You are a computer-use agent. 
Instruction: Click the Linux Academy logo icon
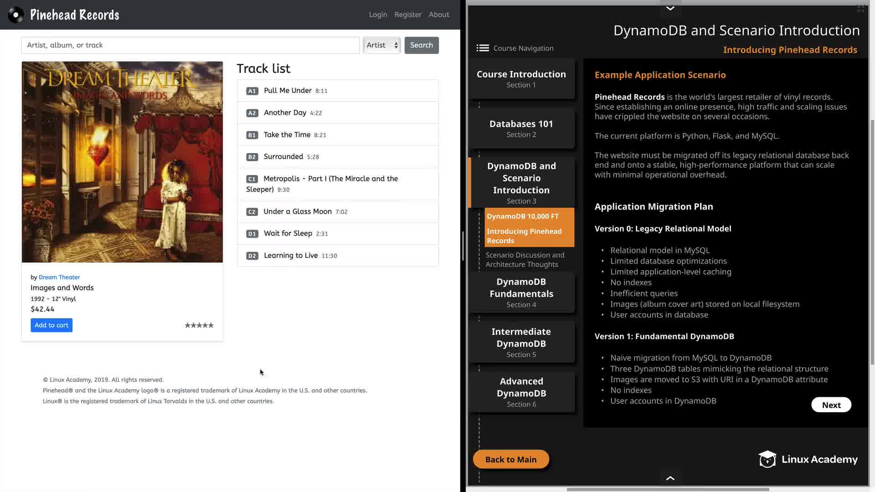[x=767, y=459]
